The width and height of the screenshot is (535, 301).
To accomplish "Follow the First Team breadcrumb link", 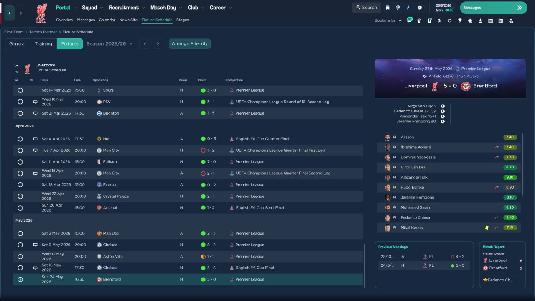I will pos(14,32).
